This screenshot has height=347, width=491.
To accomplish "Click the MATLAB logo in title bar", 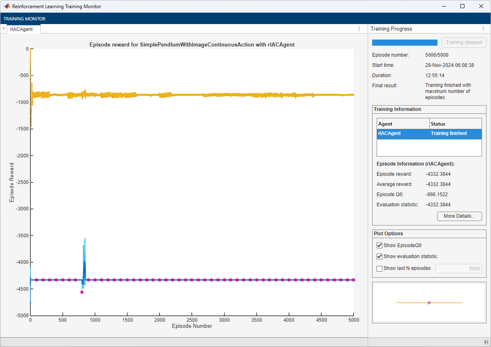I will point(7,7).
